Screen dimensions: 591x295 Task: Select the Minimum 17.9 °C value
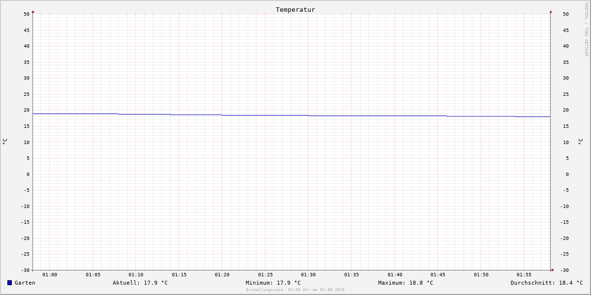tap(273, 283)
